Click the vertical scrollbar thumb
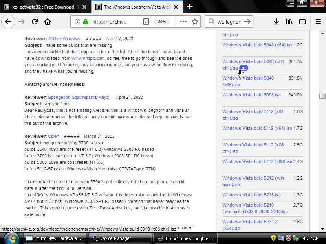326x244 pixels. point(322,96)
